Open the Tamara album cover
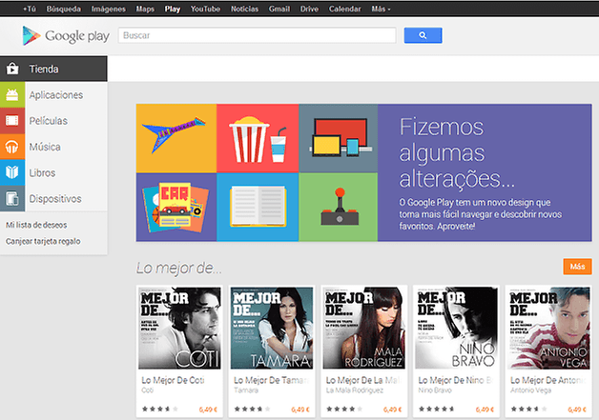Screen dimensions: 599x420 tap(272, 328)
